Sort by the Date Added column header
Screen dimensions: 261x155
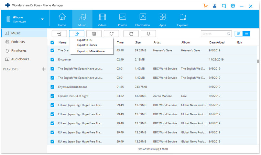pos(217,43)
